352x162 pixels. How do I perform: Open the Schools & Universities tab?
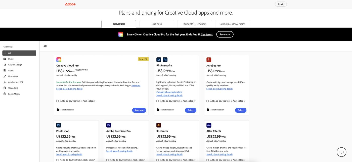(x=233, y=24)
